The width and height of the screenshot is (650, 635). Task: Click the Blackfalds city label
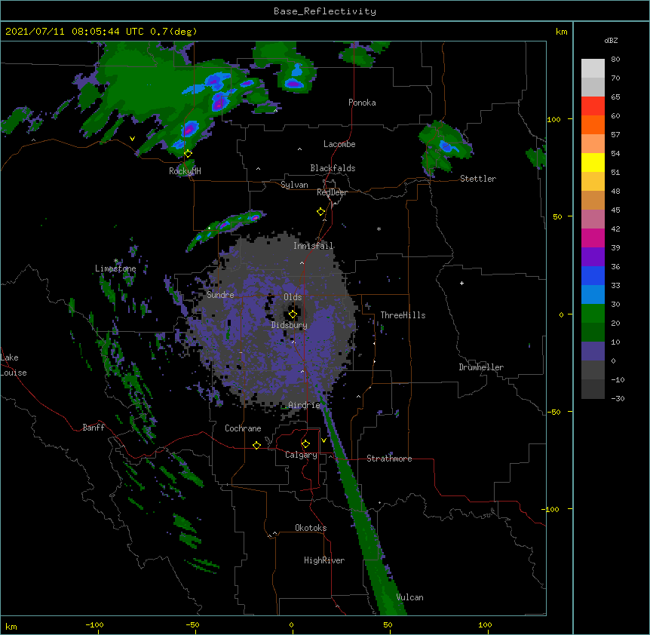333,168
